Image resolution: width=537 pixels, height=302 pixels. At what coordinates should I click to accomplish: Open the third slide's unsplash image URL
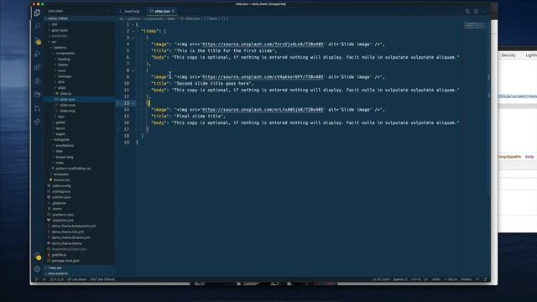263,110
